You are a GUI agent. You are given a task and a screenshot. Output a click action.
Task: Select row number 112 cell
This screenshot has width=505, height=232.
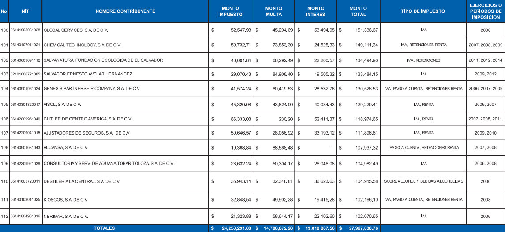coord(4,216)
